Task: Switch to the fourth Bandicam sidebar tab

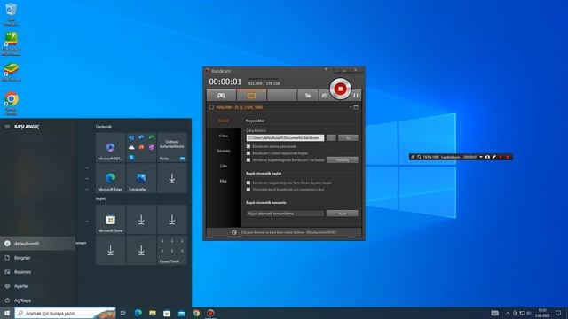Action: (224, 166)
